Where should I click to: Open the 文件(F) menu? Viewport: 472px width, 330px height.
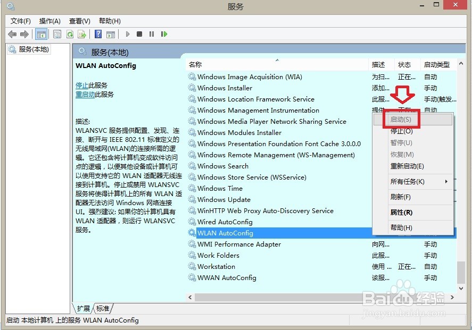coord(20,21)
